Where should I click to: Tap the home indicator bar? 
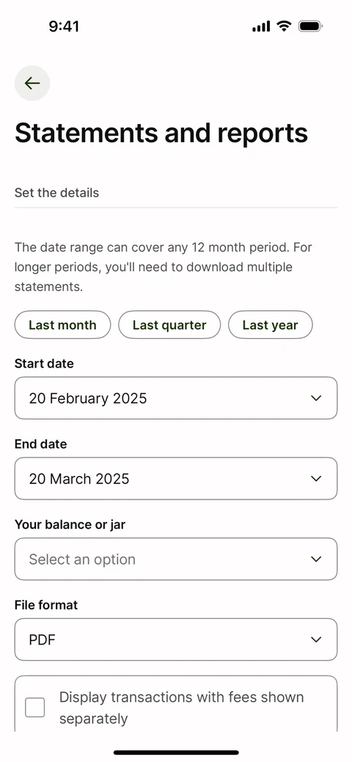pos(176,752)
